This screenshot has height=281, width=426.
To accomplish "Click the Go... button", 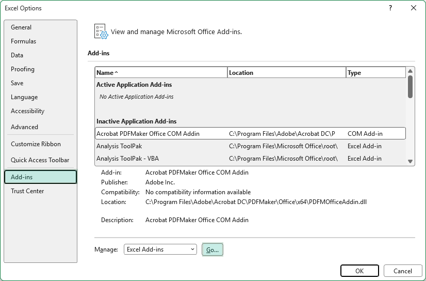I will (212, 249).
